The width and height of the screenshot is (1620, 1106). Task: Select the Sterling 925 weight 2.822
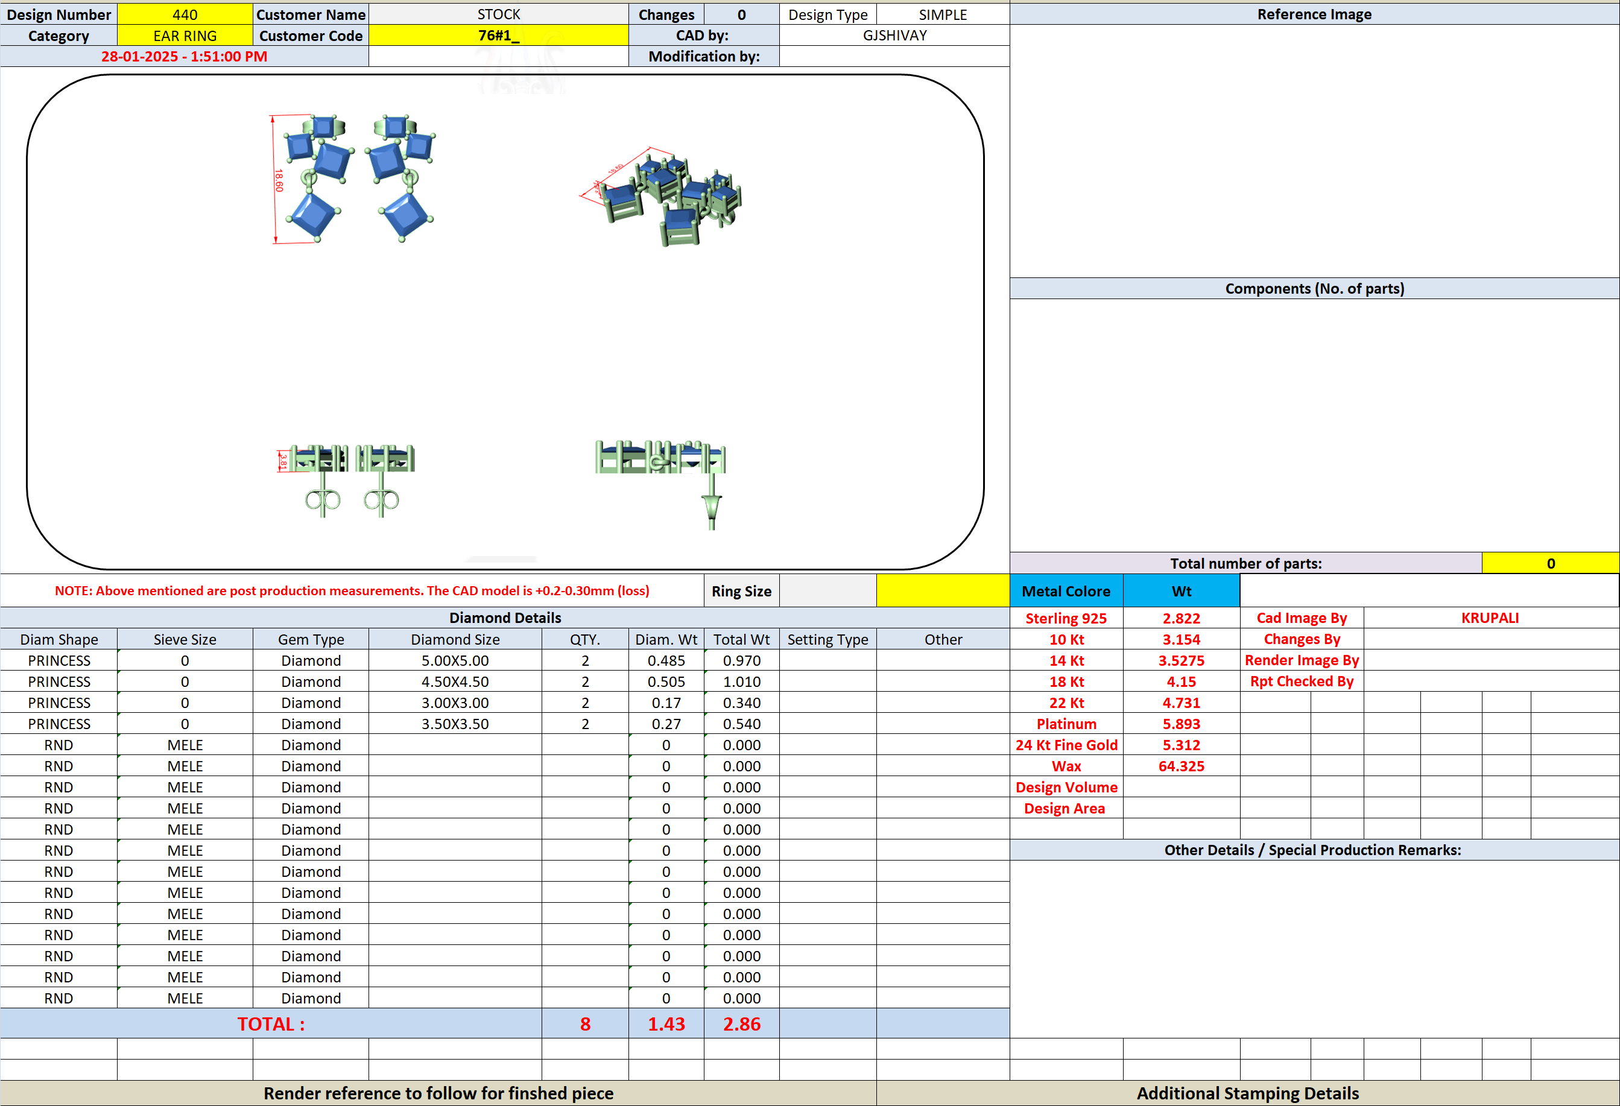(x=1181, y=618)
